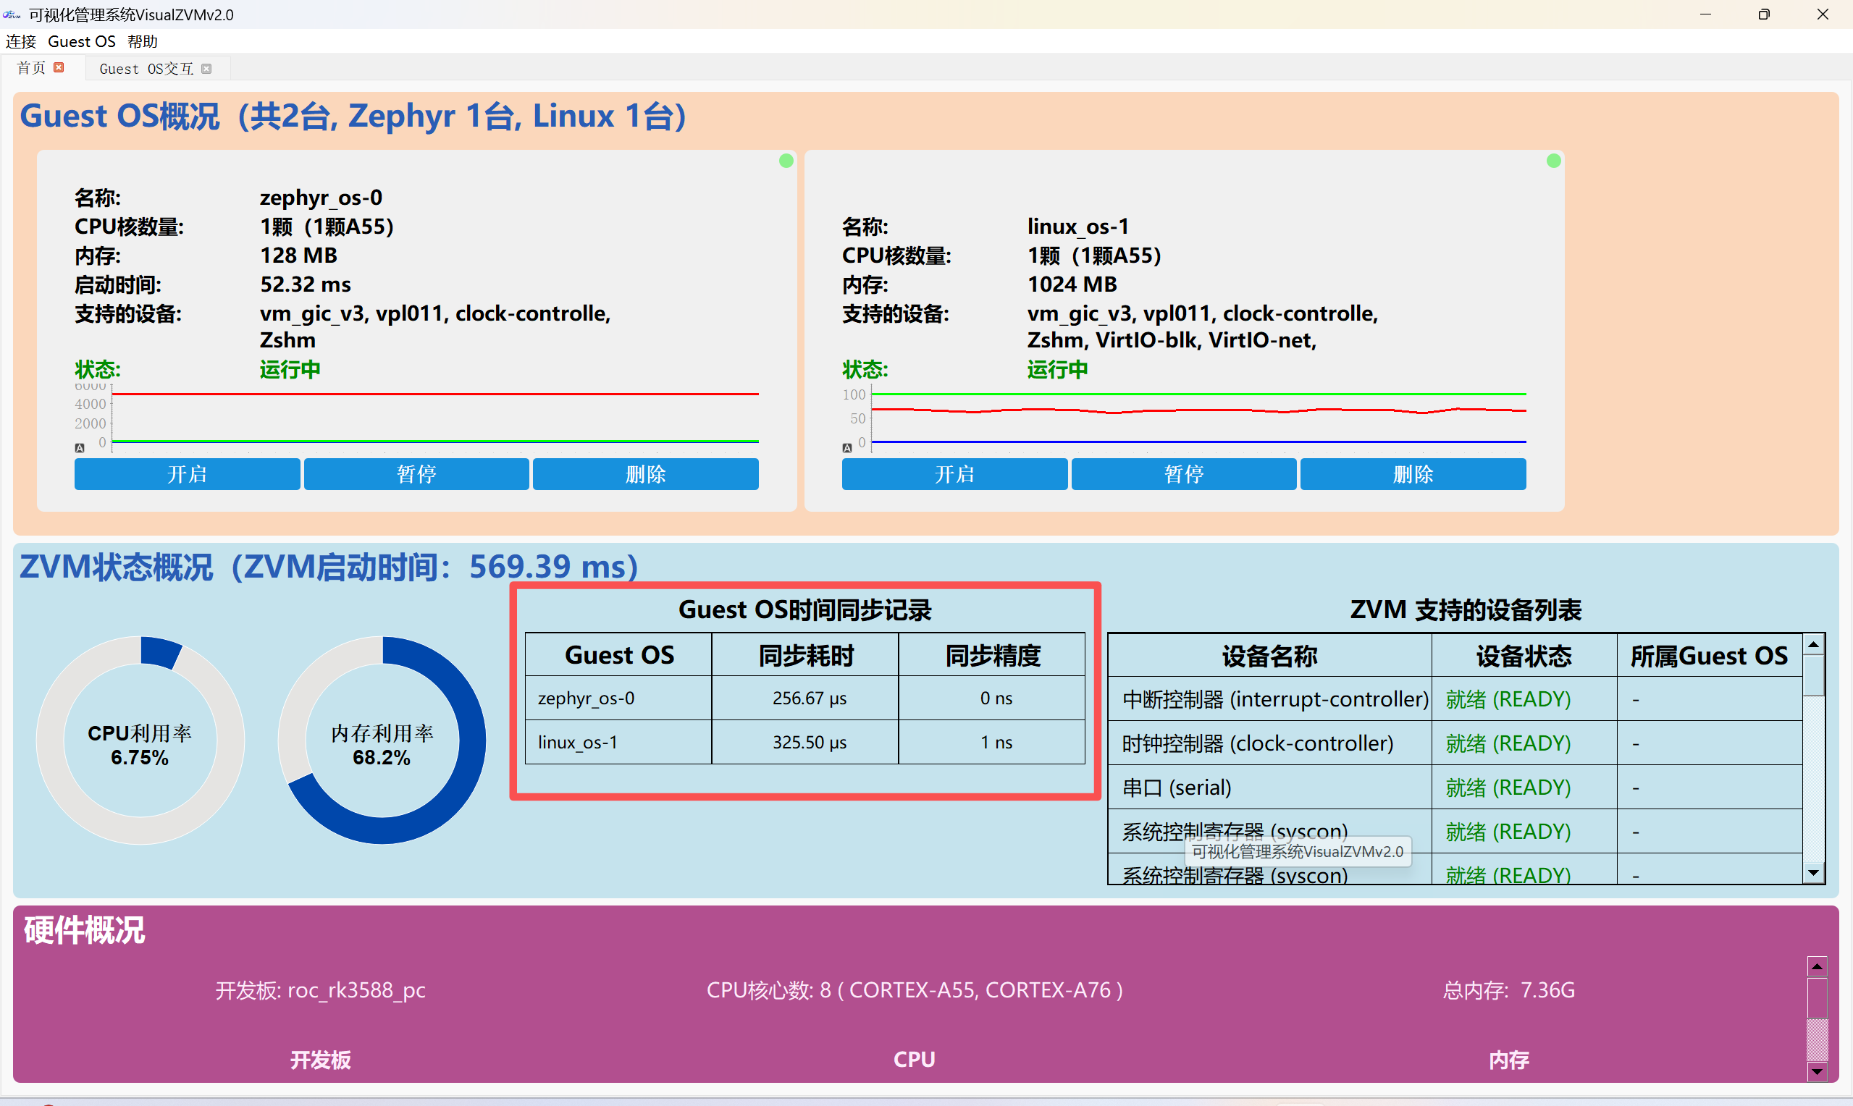The width and height of the screenshot is (1853, 1106).
Task: Switch to Guest OS交互 tab
Action: [x=146, y=69]
